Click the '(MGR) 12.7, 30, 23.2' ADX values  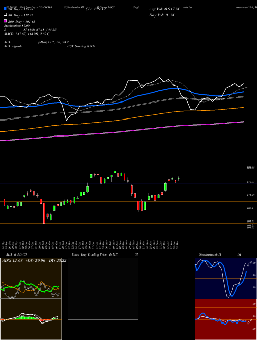(x=53, y=42)
